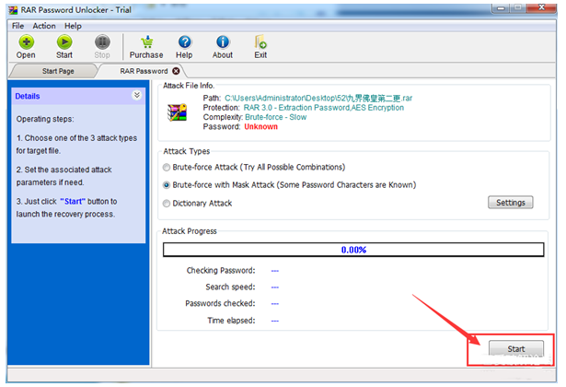Click the Search speed label
The image size is (566, 387).
pos(230,287)
